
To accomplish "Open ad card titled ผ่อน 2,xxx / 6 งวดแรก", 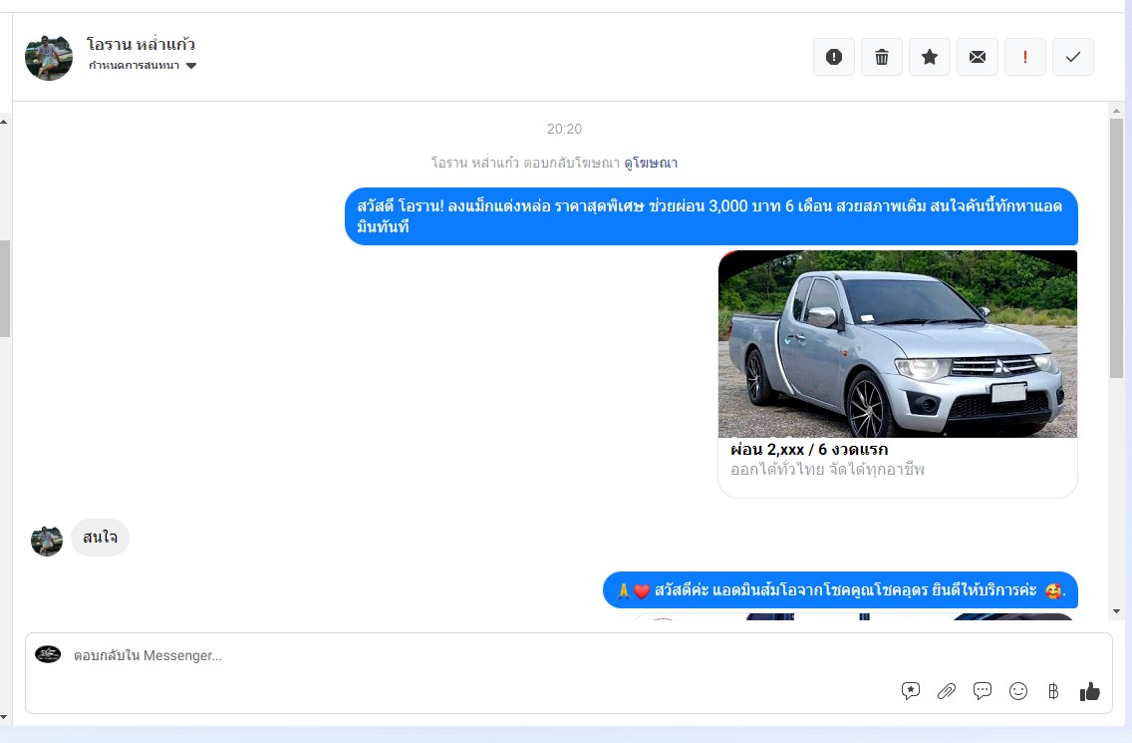I will pos(809,450).
